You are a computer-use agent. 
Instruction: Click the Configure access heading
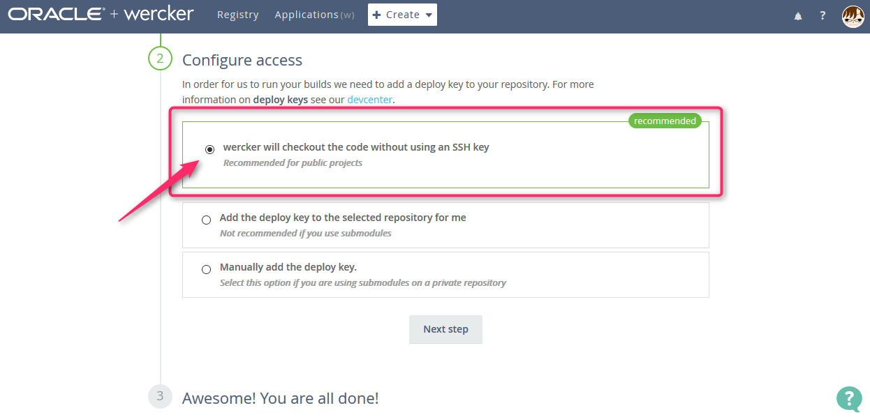pos(242,60)
